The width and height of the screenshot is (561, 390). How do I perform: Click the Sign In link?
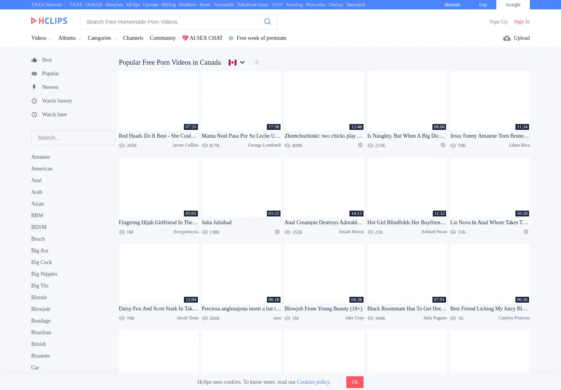click(x=522, y=22)
